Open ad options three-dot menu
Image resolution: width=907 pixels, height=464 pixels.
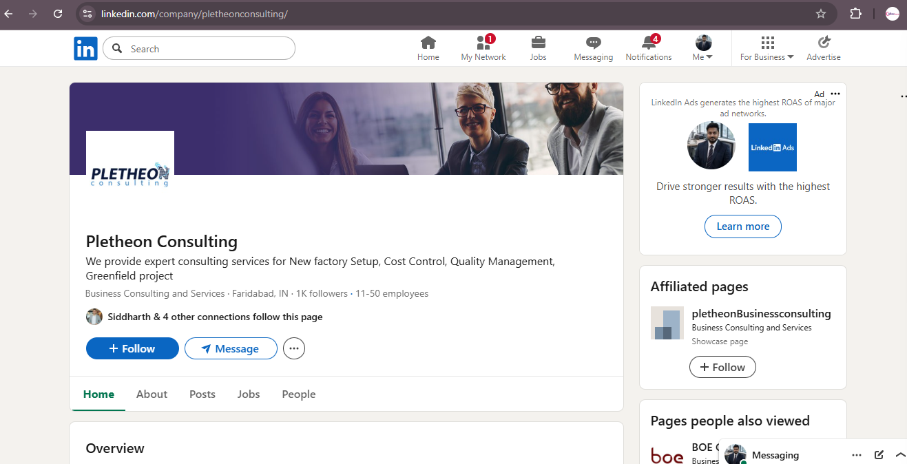tap(835, 94)
